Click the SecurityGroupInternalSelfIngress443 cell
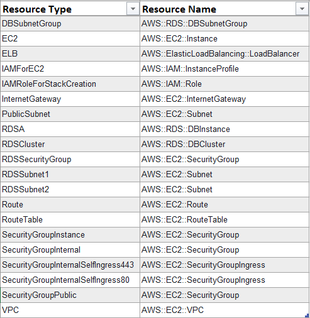Image resolution: width=310 pixels, height=318 pixels. point(70,265)
